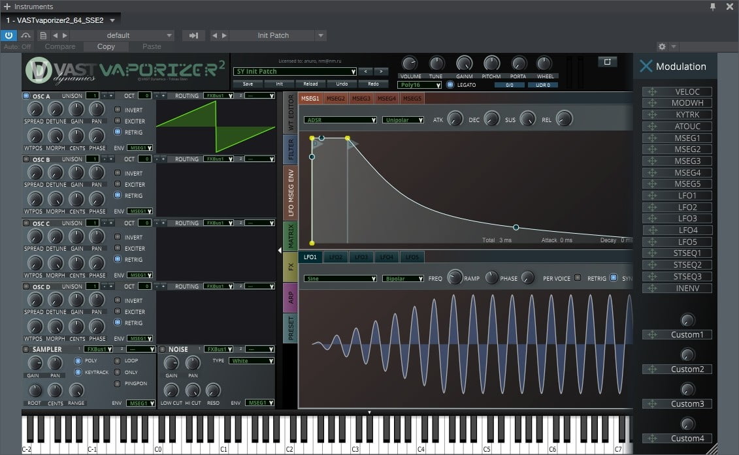Click the drag handle icon for STSEQ1
This screenshot has height=455, width=739.
[x=652, y=253]
